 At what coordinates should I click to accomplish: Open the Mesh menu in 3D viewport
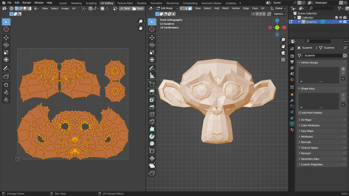225,8
